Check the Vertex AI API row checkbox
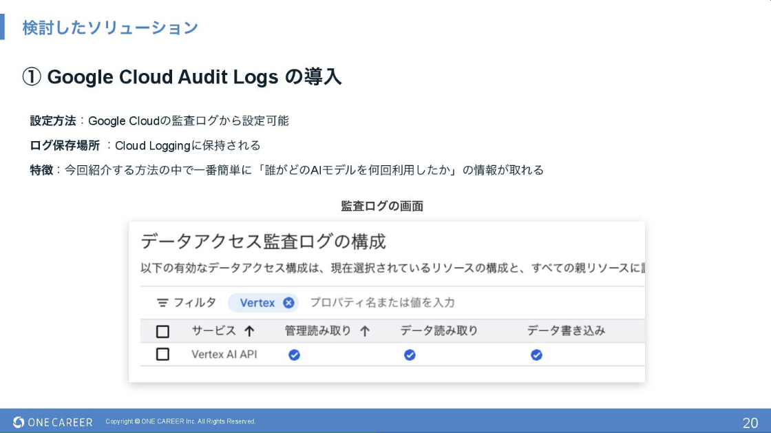This screenshot has width=771, height=433. 162,355
